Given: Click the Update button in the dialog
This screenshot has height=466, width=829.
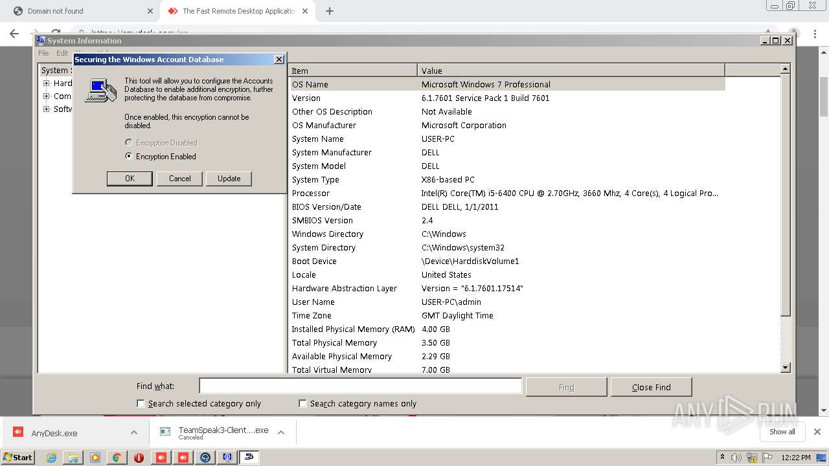Looking at the screenshot, I should pyautogui.click(x=229, y=179).
